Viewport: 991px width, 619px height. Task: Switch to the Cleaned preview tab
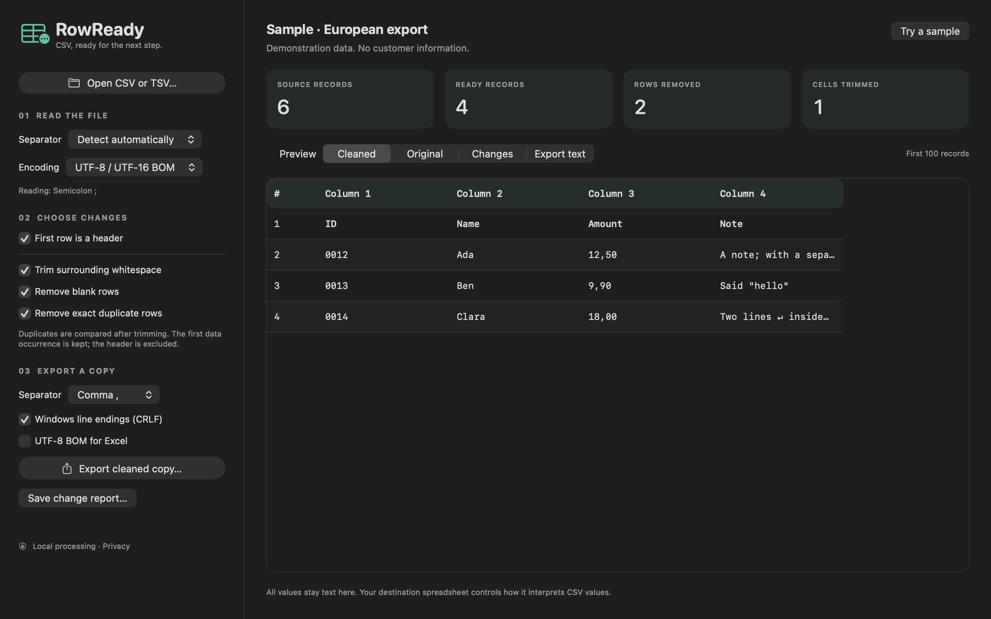[x=356, y=154]
